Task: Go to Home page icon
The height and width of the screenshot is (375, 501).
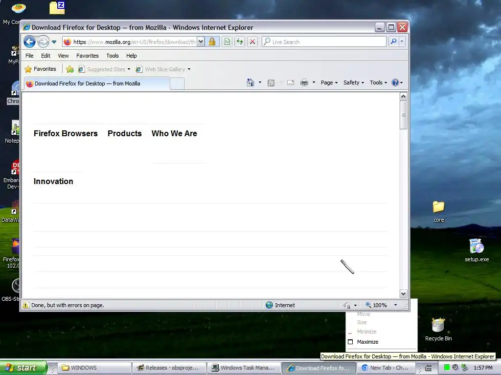Action: point(250,83)
